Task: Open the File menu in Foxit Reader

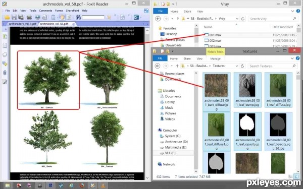Action: click(x=8, y=11)
